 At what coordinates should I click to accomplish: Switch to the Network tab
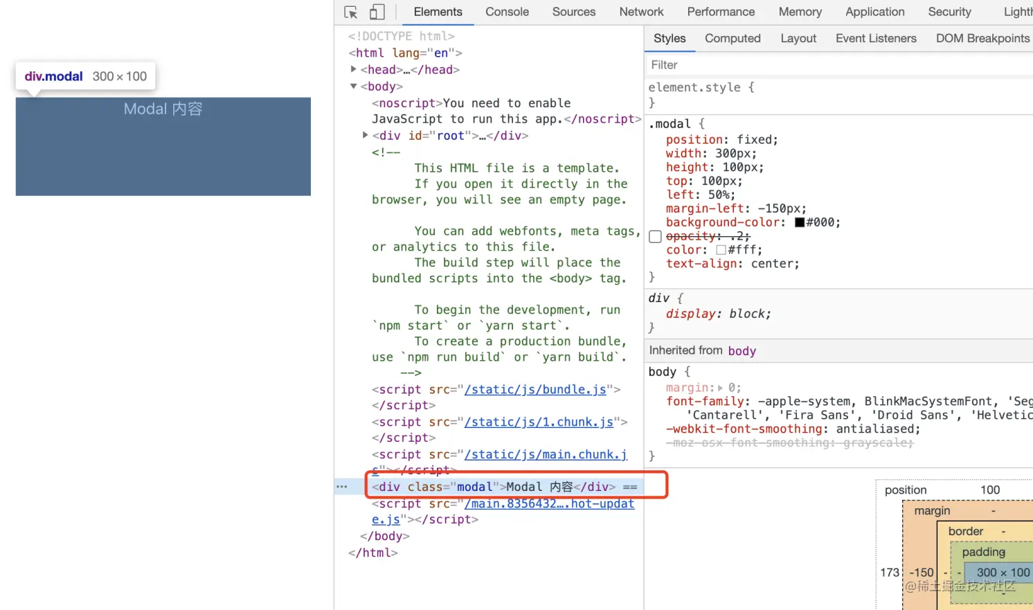[641, 12]
